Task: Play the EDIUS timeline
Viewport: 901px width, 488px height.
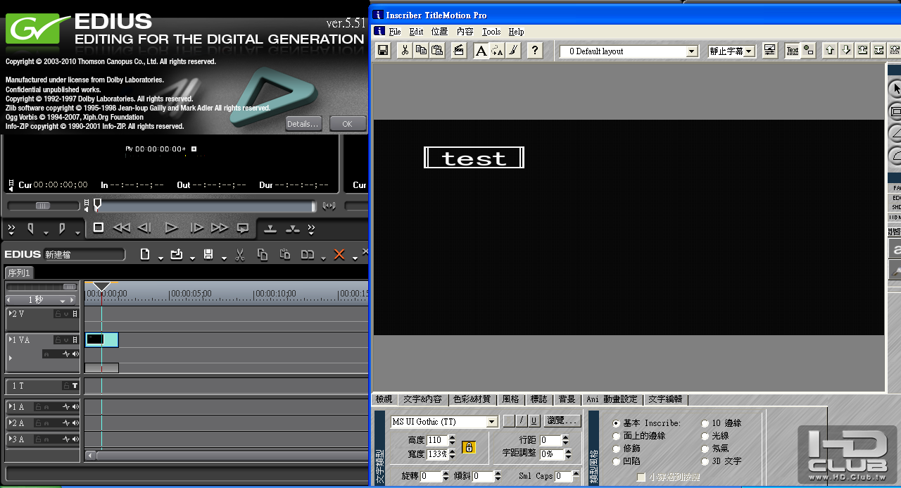Action: point(171,227)
